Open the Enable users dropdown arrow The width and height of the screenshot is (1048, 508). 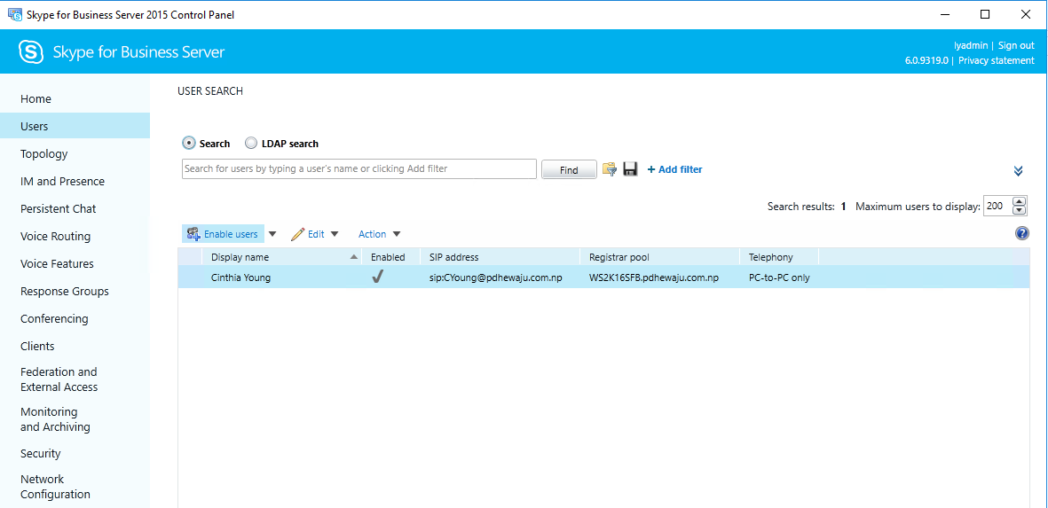point(272,234)
